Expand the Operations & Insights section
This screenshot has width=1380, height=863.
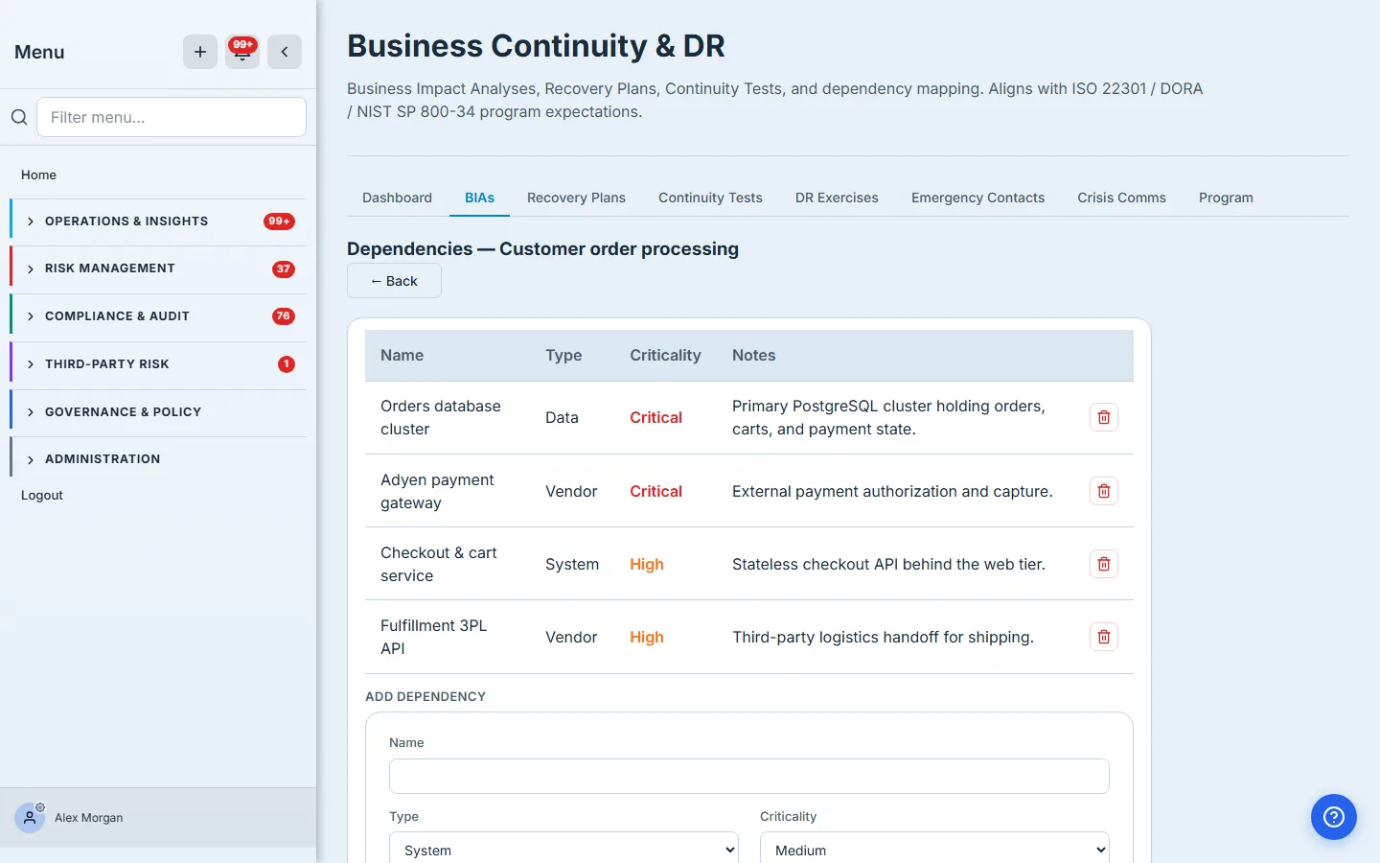[158, 222]
